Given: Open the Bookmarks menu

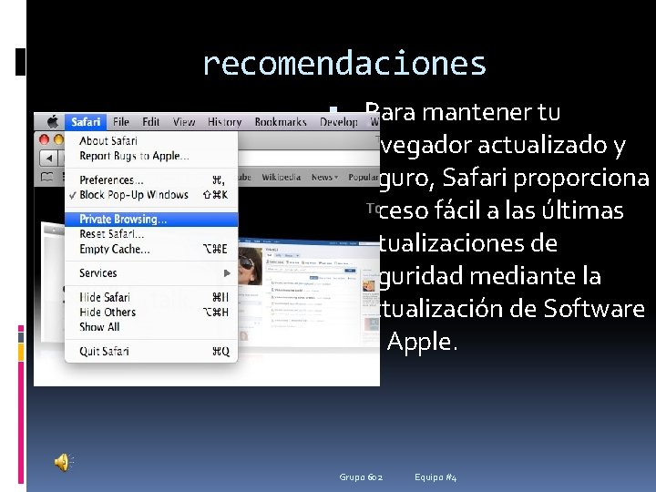Looking at the screenshot, I should click(281, 122).
